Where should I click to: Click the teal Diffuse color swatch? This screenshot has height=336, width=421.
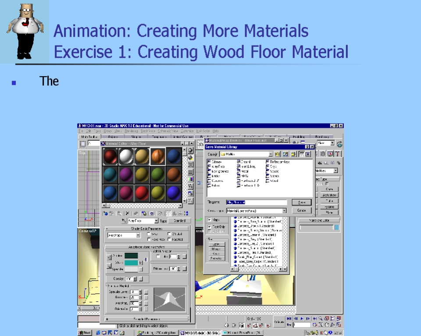click(x=131, y=262)
